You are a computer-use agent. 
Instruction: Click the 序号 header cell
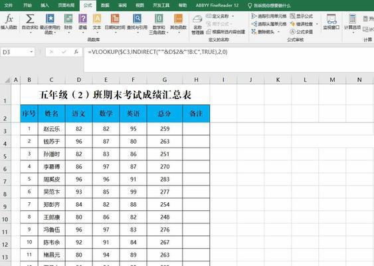point(29,114)
